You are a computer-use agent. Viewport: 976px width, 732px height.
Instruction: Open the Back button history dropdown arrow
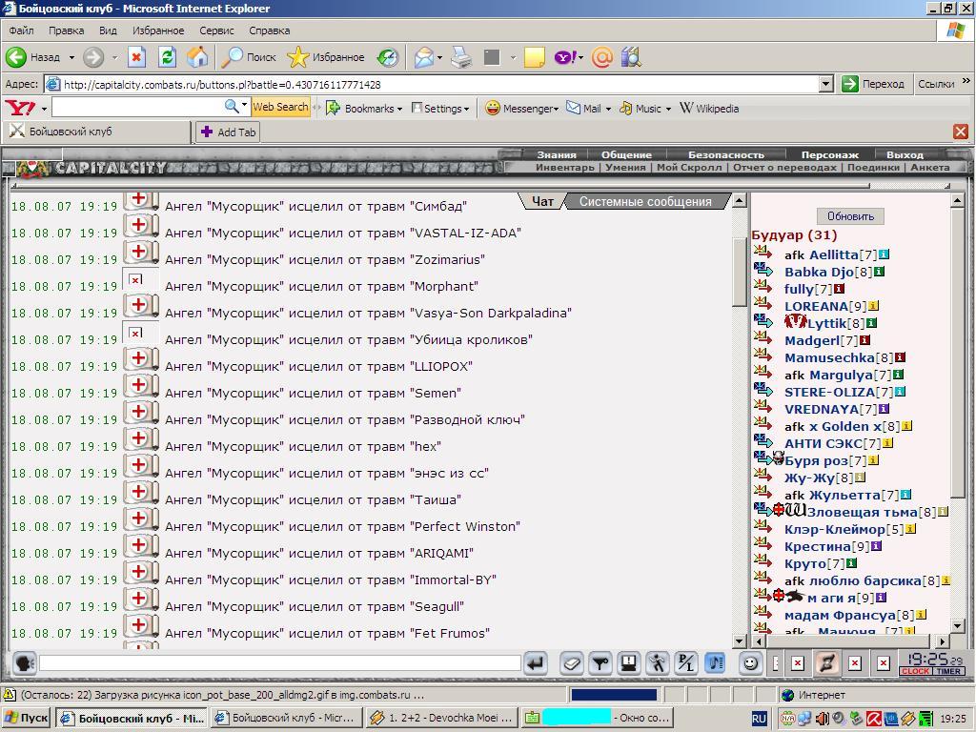coord(71,57)
